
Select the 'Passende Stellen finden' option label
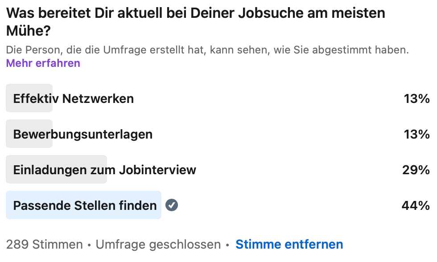pyautogui.click(x=85, y=205)
